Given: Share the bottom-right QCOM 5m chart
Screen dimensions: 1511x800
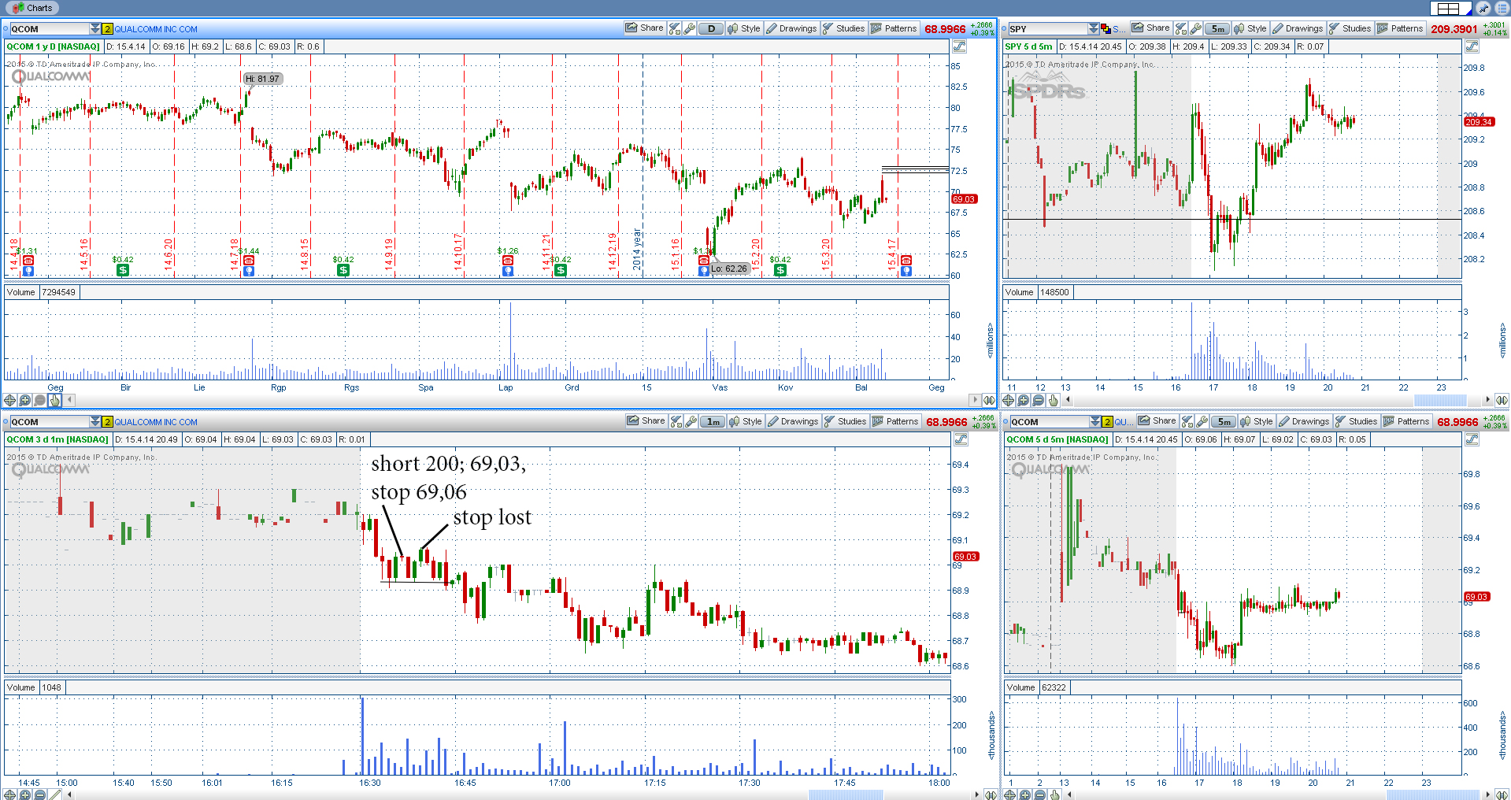Looking at the screenshot, I should click(x=1157, y=420).
